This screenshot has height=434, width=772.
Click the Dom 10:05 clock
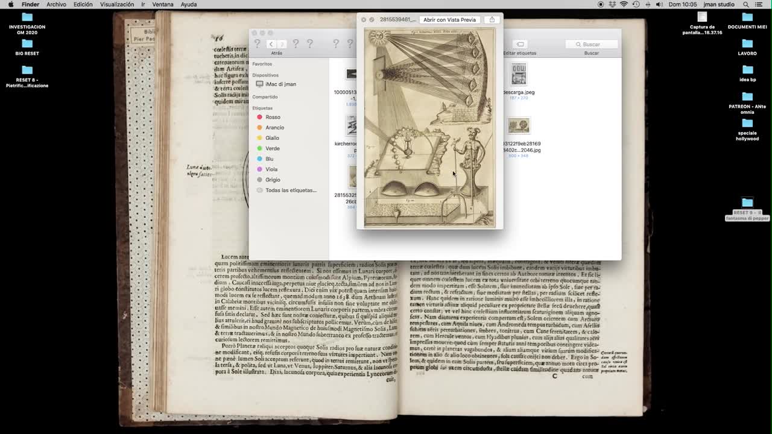(x=683, y=4)
